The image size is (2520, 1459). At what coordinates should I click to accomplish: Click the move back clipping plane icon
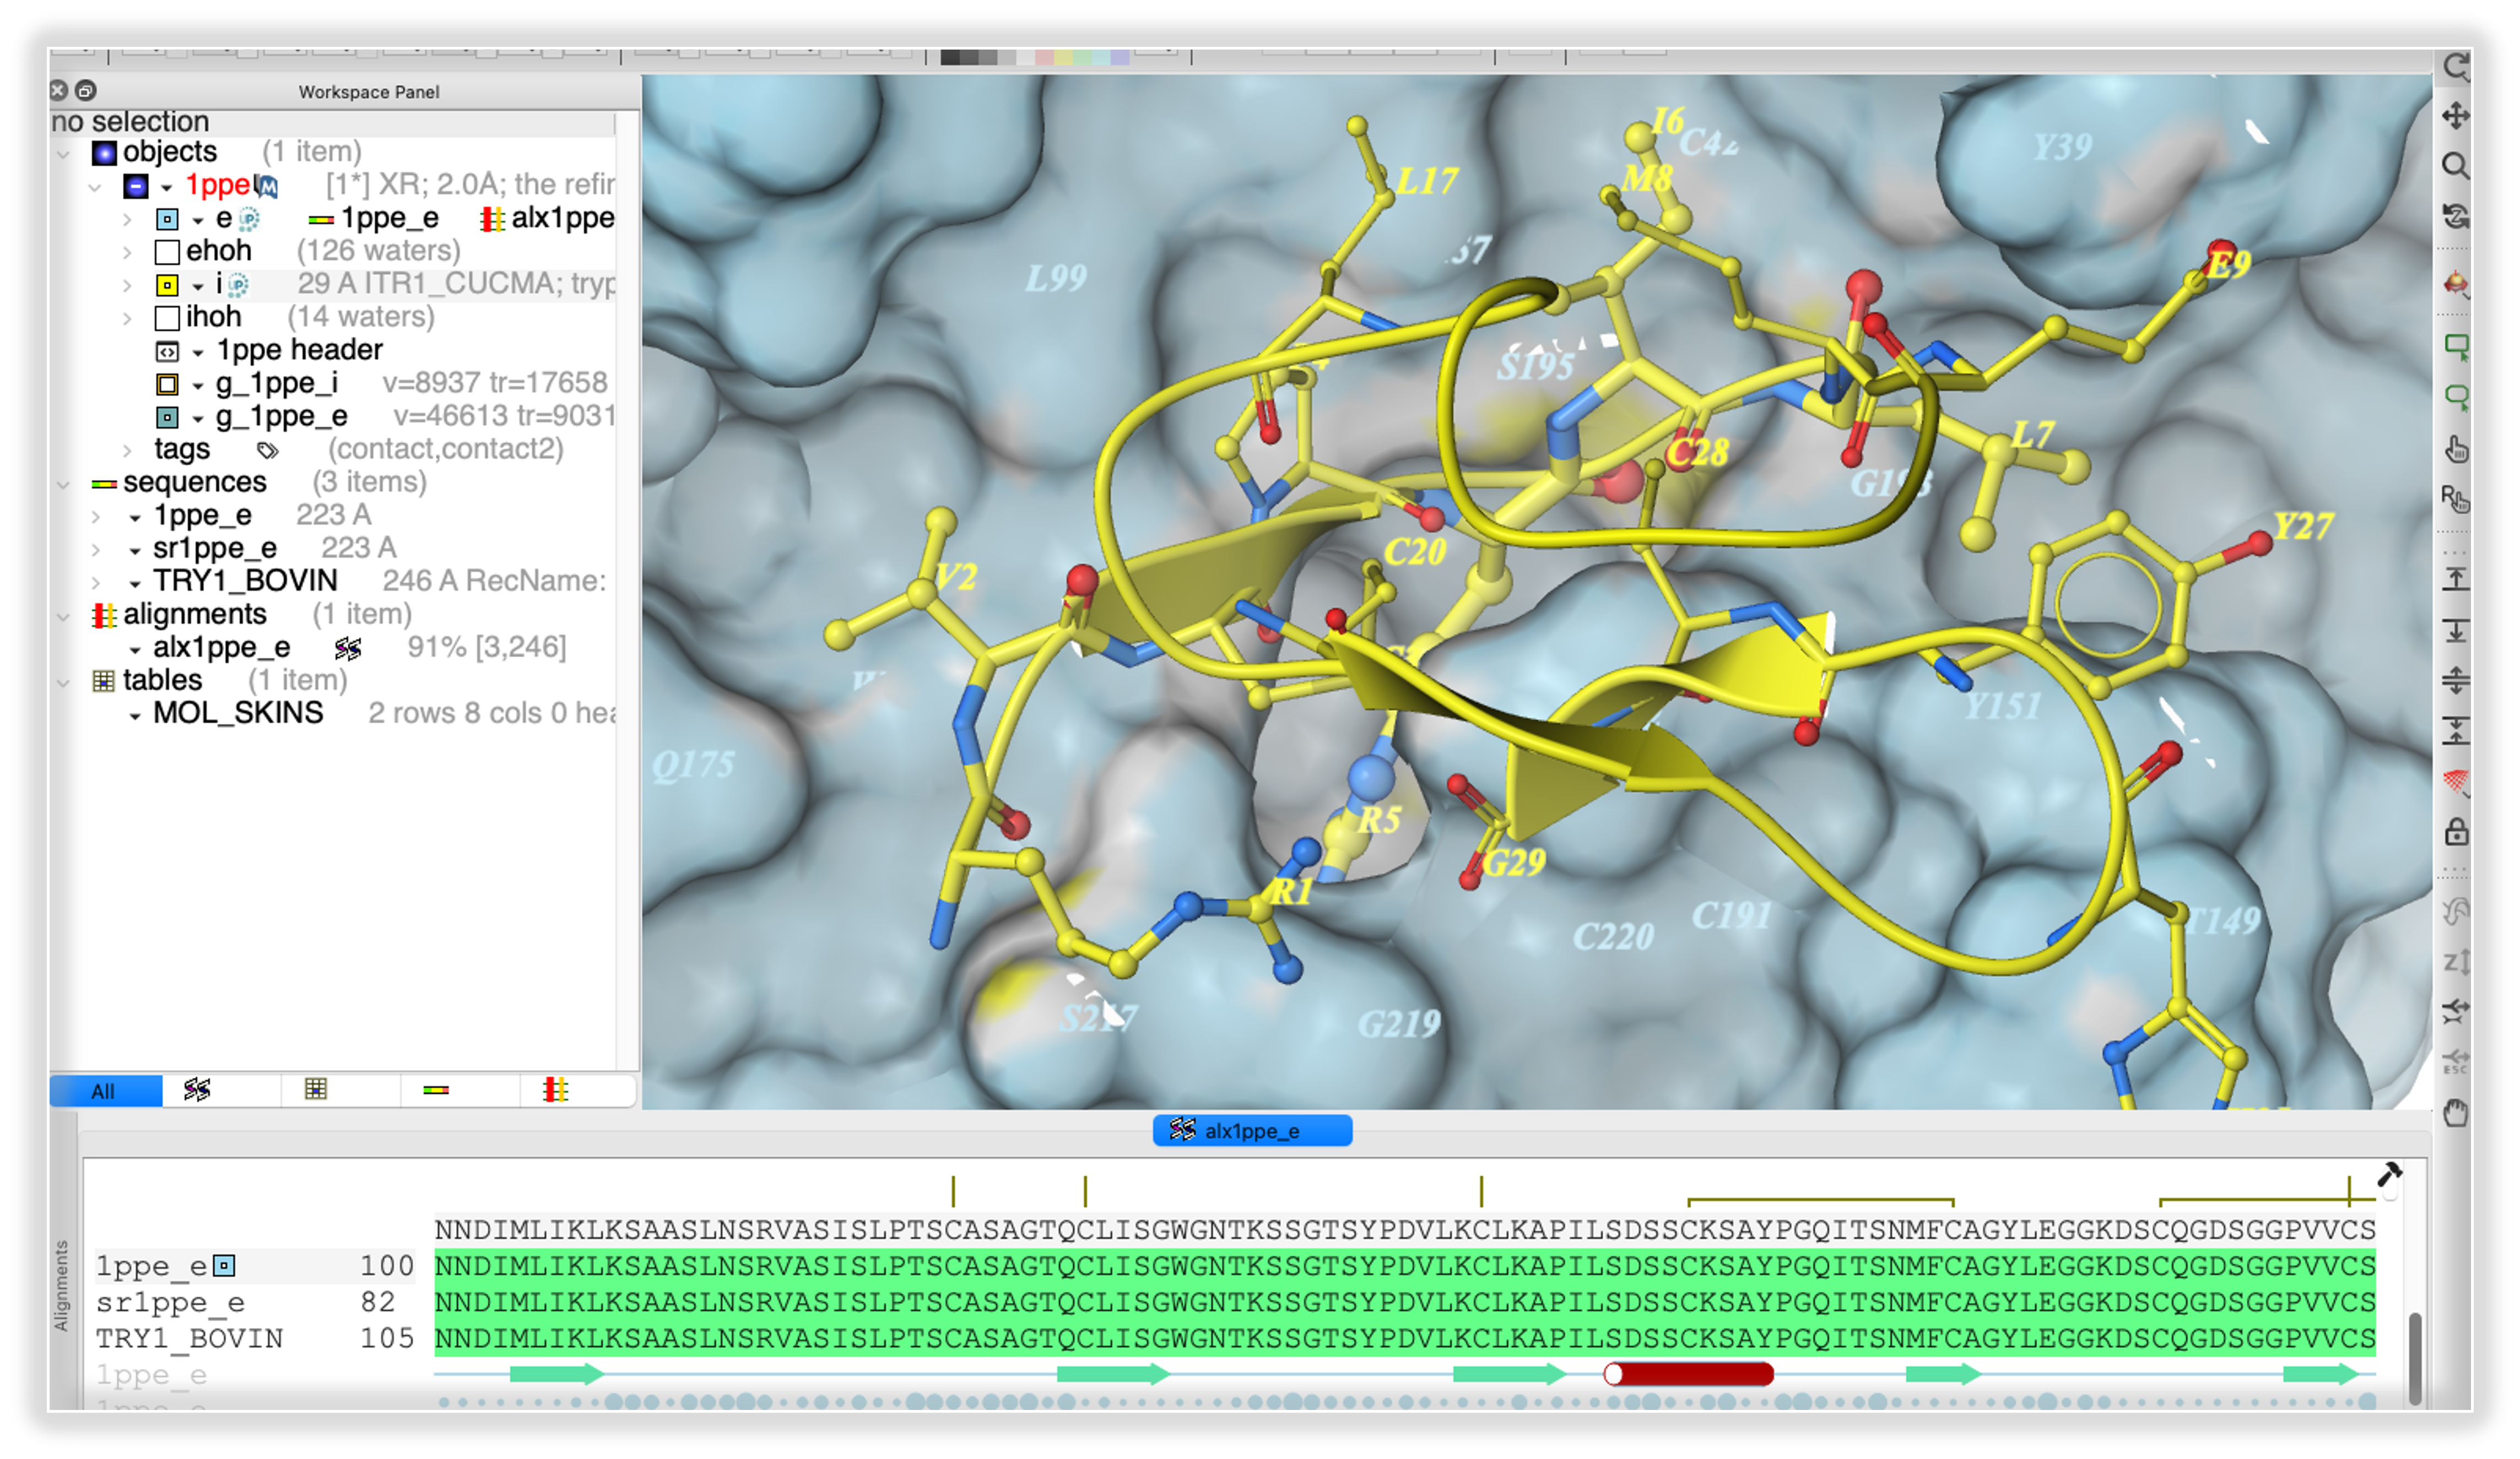(x=2456, y=630)
